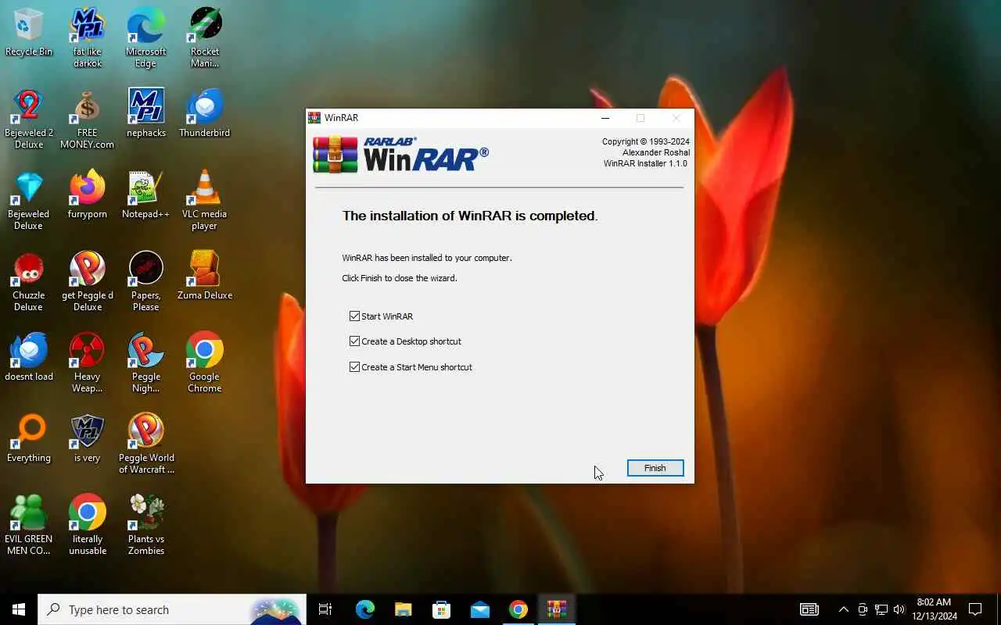1001x625 pixels.
Task: Select the Peggle World of Warcraft icon
Action: [x=146, y=444]
